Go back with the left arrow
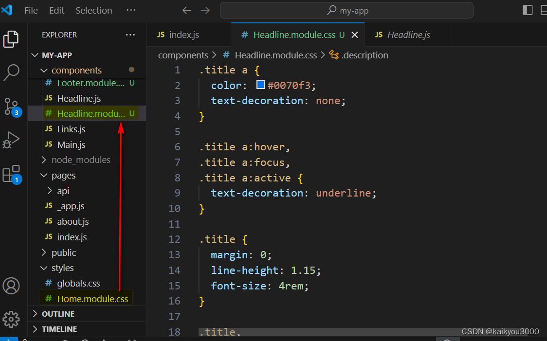Viewport: 547px width, 341px height. [187, 11]
